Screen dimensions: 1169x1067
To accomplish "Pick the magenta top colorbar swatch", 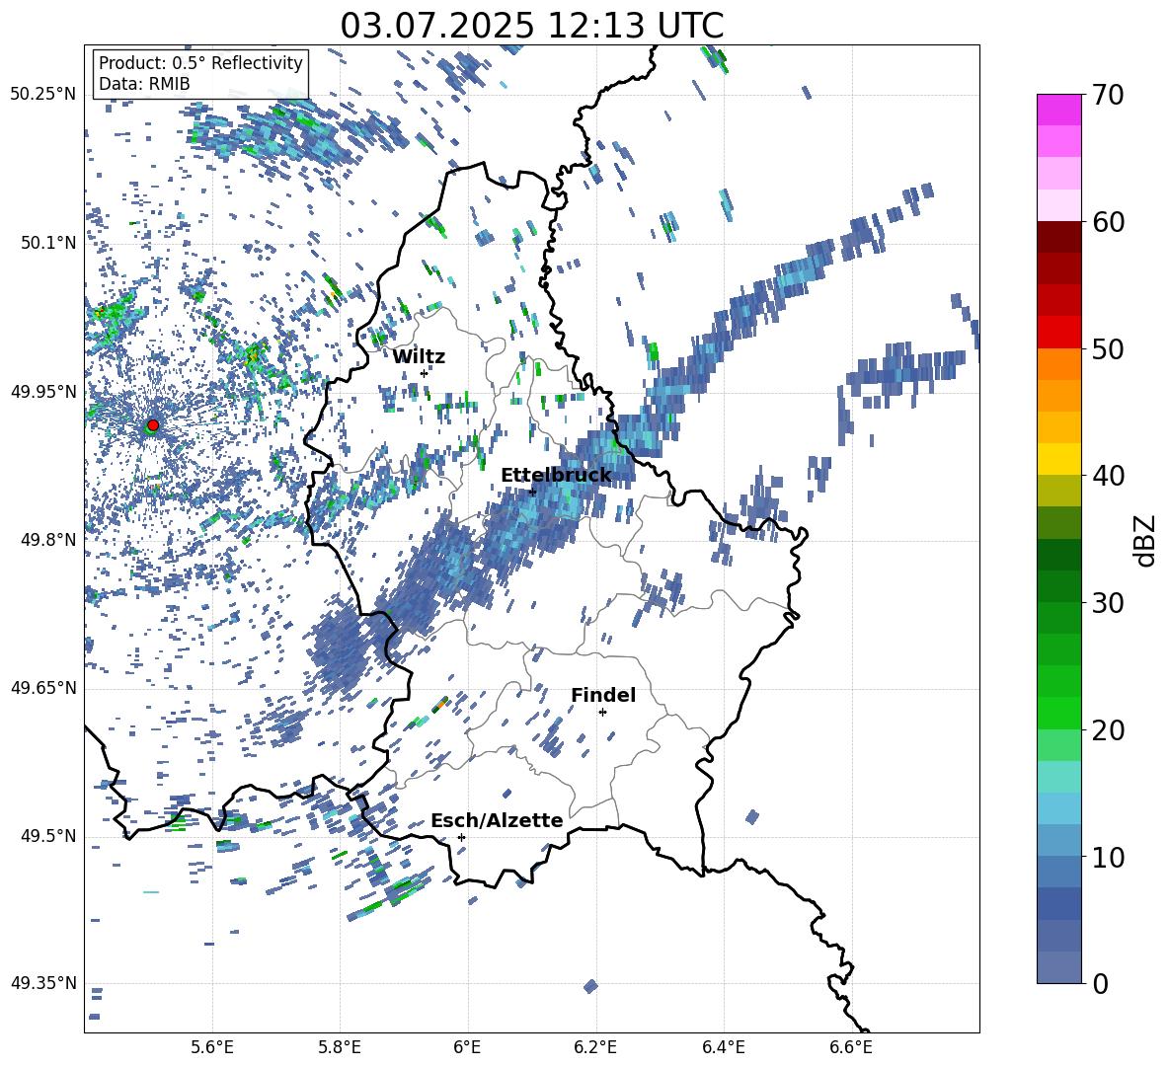I will point(1058,110).
